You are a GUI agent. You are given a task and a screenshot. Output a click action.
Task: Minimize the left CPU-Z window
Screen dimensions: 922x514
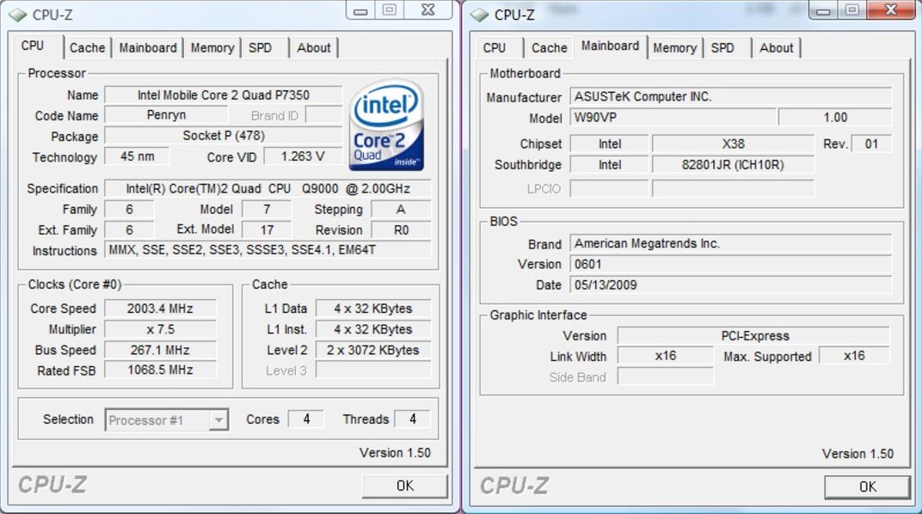pos(360,10)
